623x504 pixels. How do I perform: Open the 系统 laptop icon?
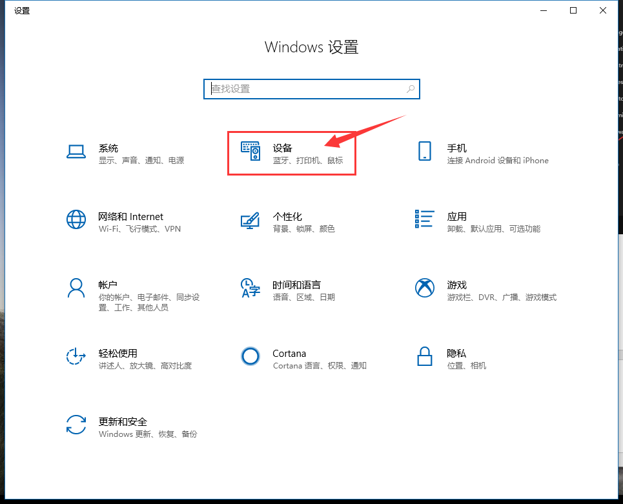(x=76, y=151)
